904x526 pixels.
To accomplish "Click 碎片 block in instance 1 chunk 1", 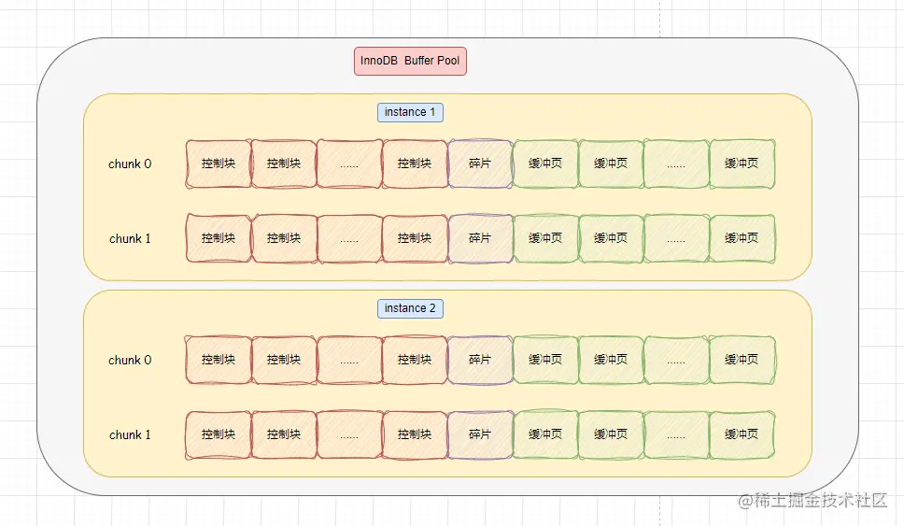I will click(480, 239).
